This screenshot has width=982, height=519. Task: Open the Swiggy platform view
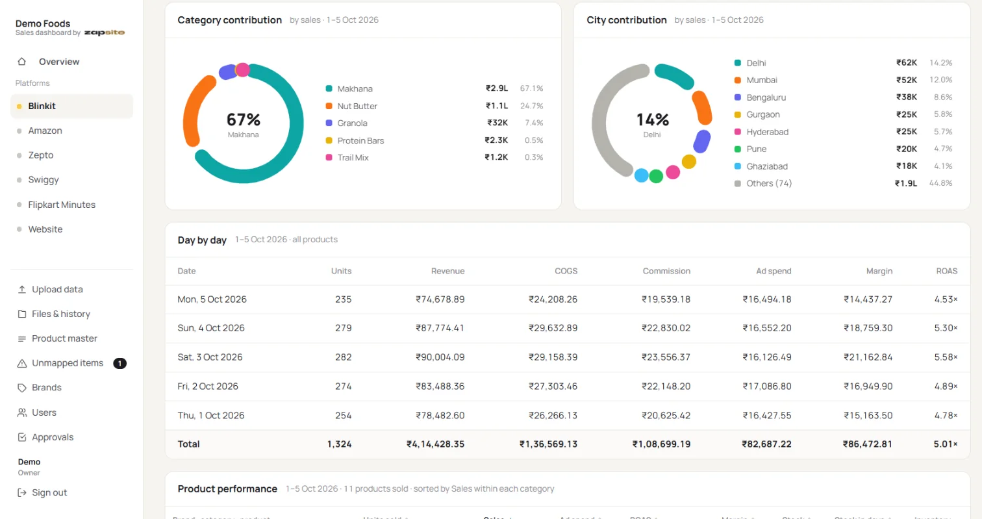point(71,180)
